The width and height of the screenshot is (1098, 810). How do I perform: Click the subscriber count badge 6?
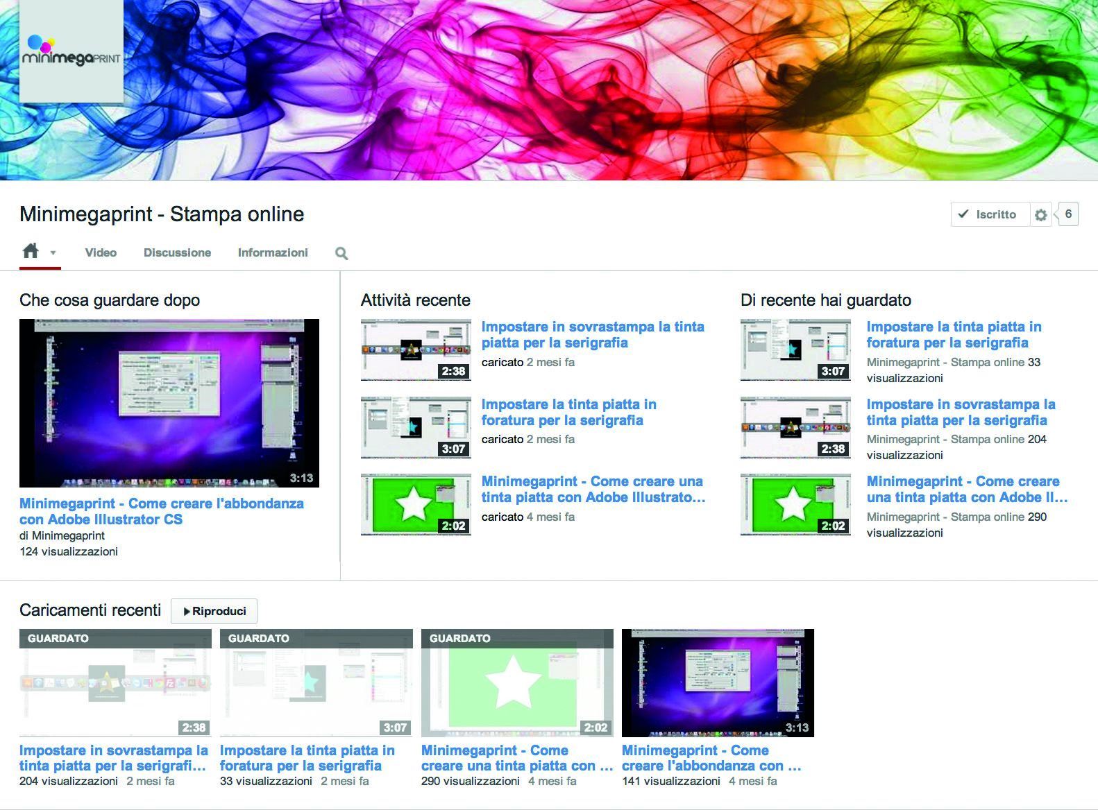(x=1068, y=214)
